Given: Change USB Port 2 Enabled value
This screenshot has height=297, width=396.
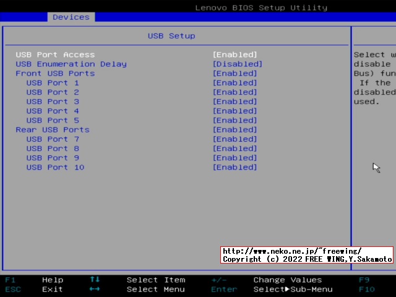Looking at the screenshot, I should pyautogui.click(x=235, y=92).
